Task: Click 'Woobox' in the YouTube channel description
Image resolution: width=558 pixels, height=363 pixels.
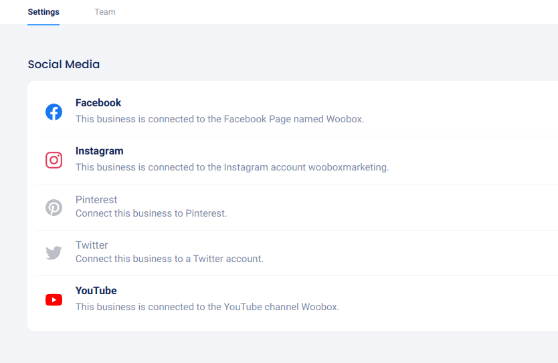Action: click(x=319, y=307)
